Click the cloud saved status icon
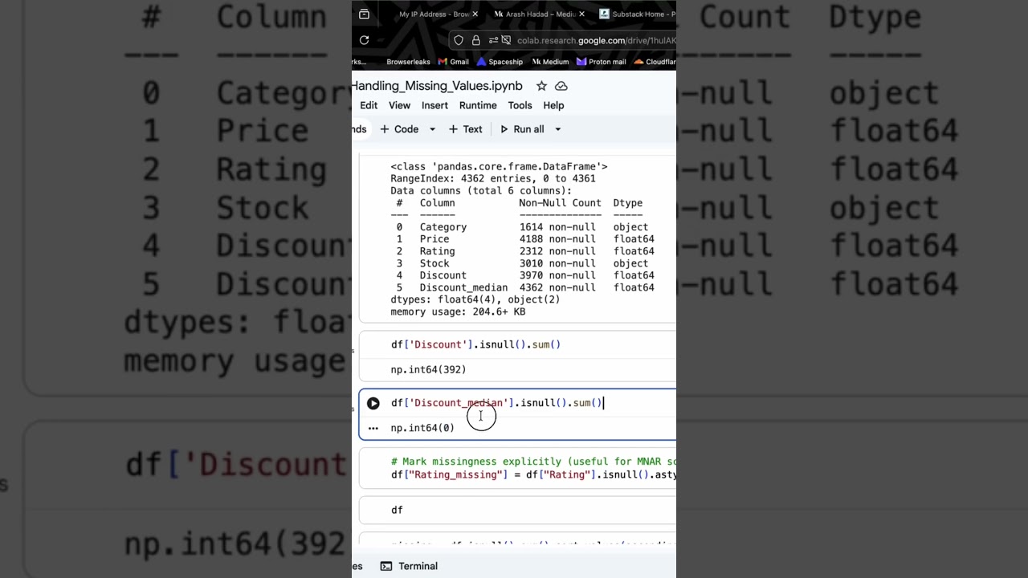The height and width of the screenshot is (578, 1028). coord(561,86)
